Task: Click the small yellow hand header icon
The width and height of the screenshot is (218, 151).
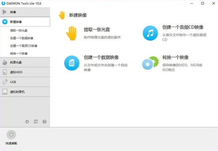Action: [x=62, y=15]
